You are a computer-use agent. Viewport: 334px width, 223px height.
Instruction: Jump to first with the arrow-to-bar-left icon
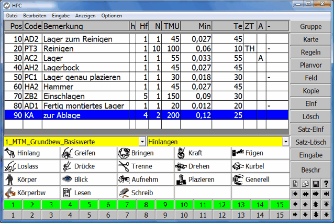296,193
